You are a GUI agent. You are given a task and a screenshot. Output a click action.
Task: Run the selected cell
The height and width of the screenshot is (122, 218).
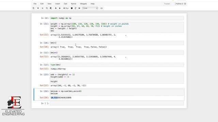click(x=66, y=8)
